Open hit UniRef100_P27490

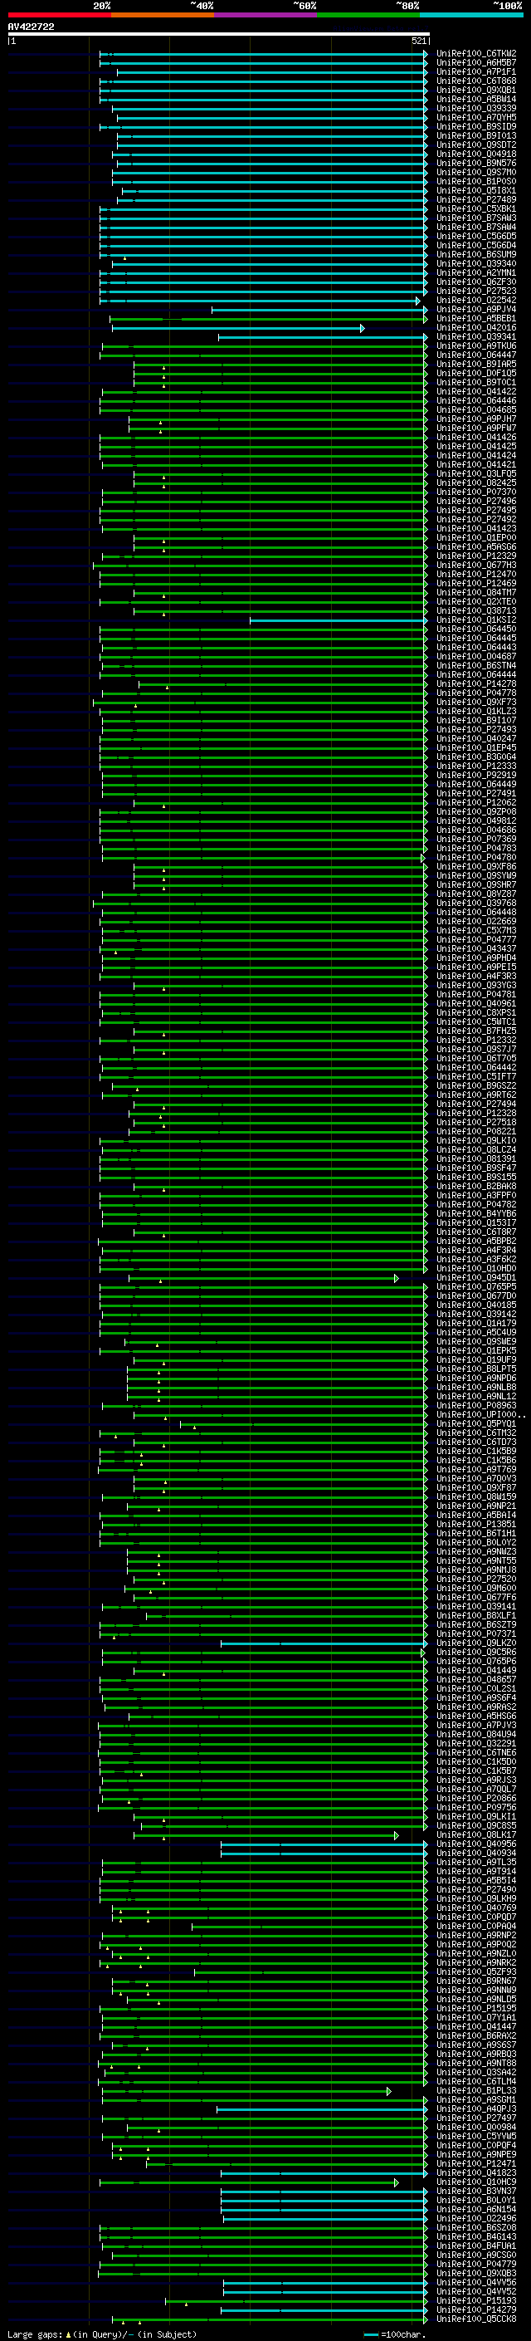476,1889
